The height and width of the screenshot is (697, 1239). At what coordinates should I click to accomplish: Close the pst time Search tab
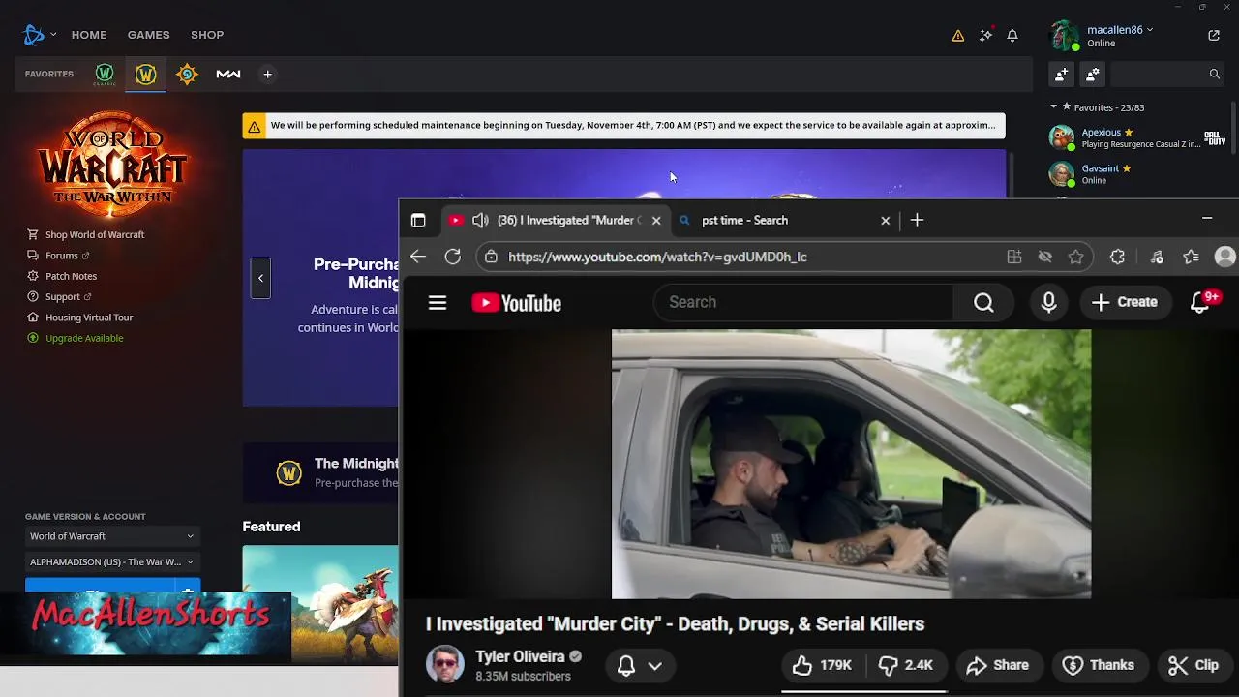(x=885, y=220)
